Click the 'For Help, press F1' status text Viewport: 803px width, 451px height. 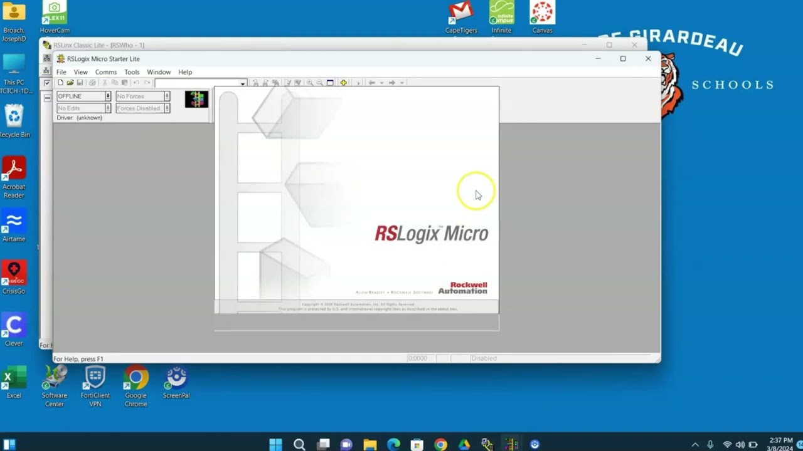78,359
